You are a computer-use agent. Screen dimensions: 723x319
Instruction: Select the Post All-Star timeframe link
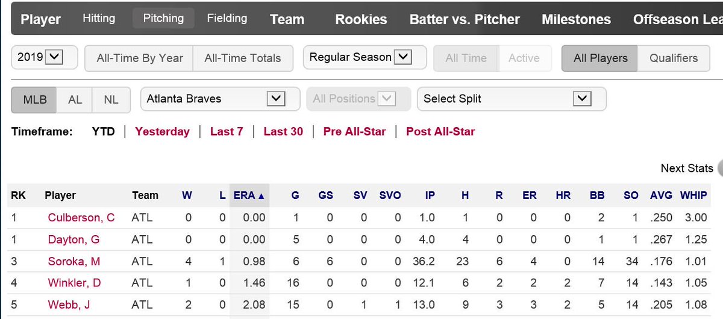point(440,131)
